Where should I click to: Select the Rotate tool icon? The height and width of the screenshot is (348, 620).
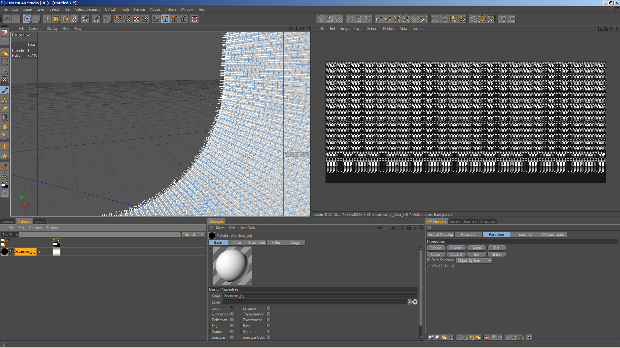[x=66, y=19]
